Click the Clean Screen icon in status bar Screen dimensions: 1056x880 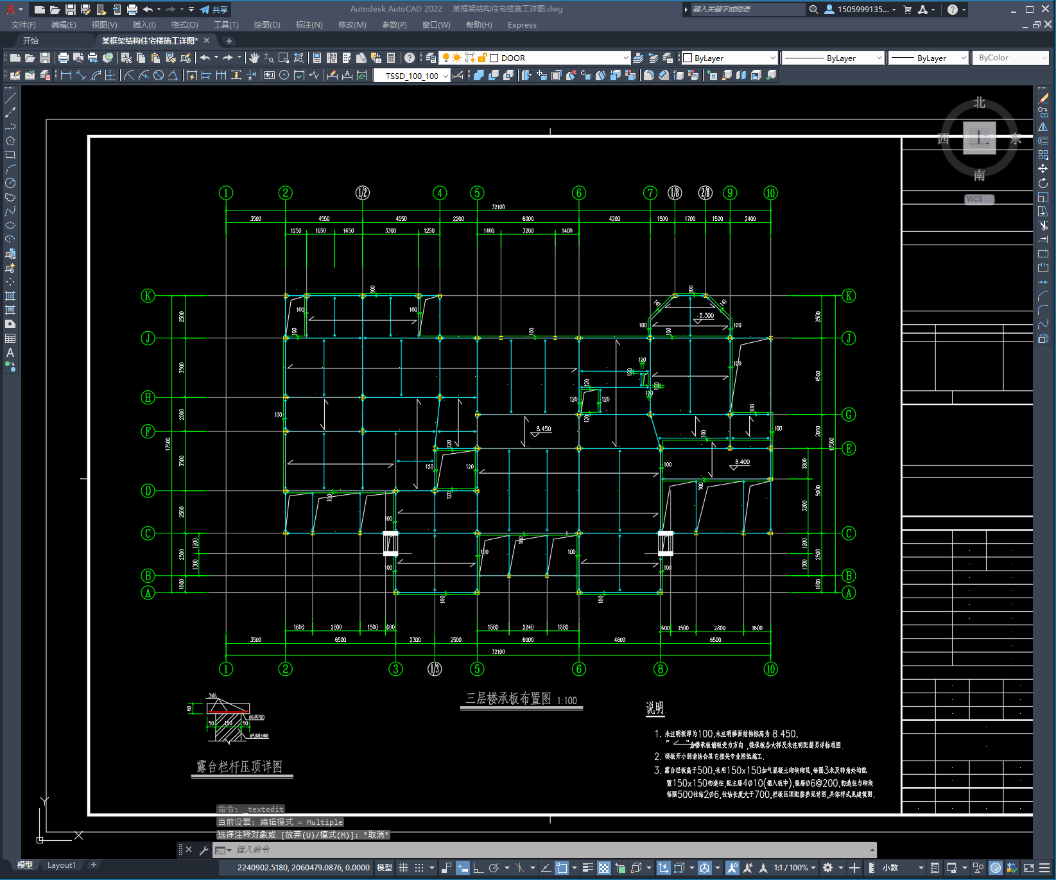tap(1028, 868)
